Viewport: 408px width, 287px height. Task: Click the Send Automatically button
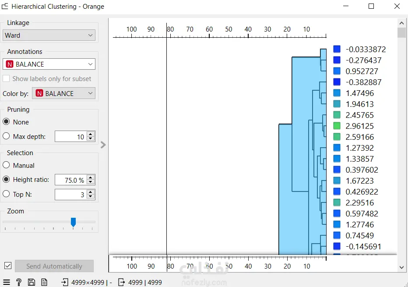[x=54, y=266]
